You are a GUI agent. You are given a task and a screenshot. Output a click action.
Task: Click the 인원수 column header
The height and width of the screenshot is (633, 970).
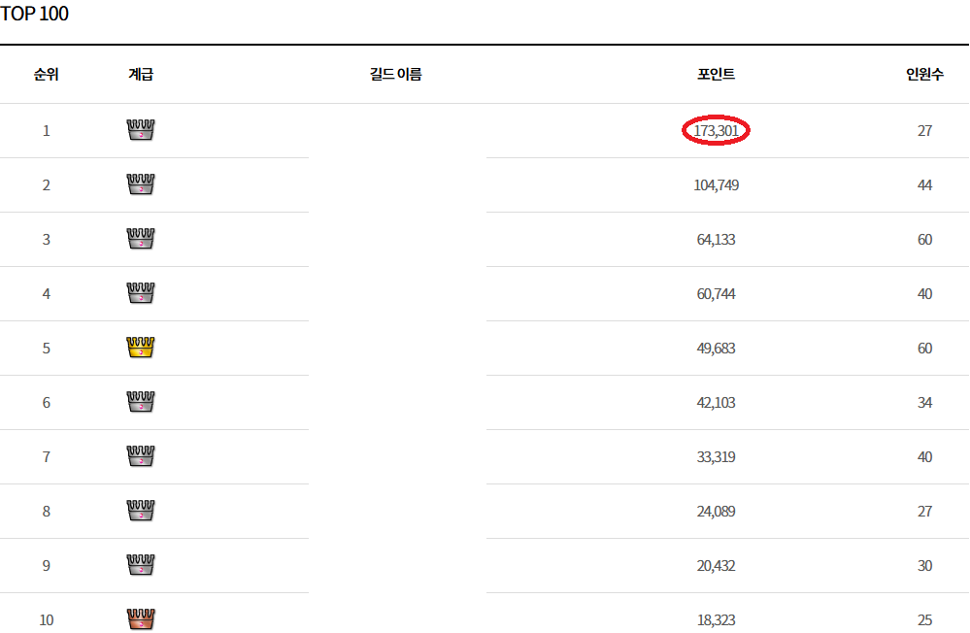tap(924, 74)
